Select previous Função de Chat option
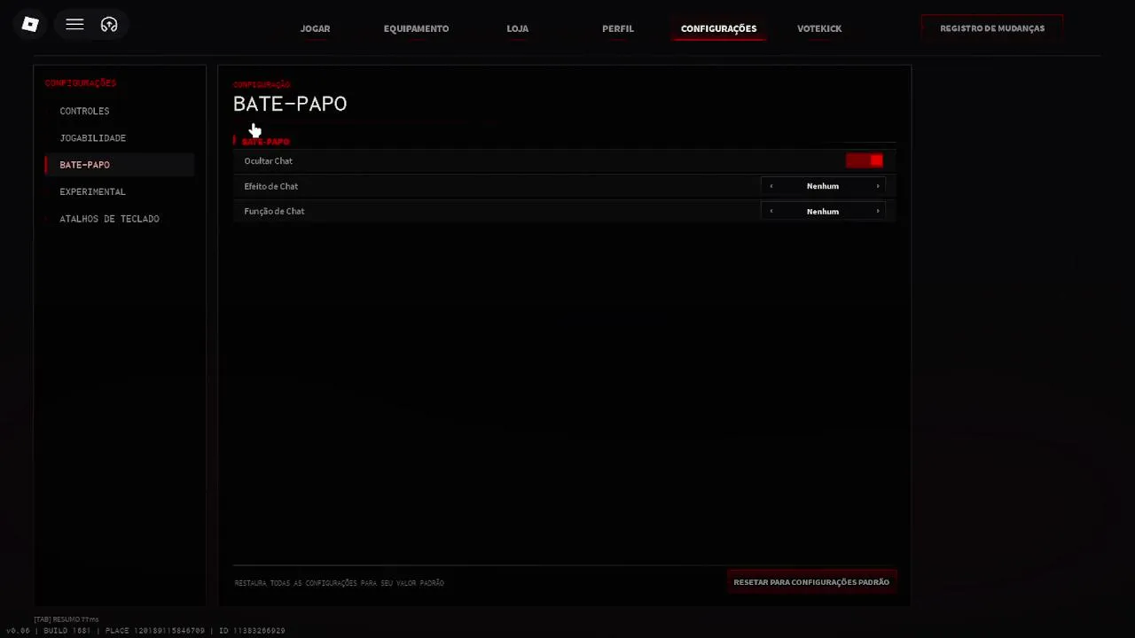This screenshot has height=638, width=1135. pos(771,211)
